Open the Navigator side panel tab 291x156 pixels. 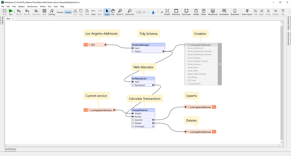pos(3,21)
